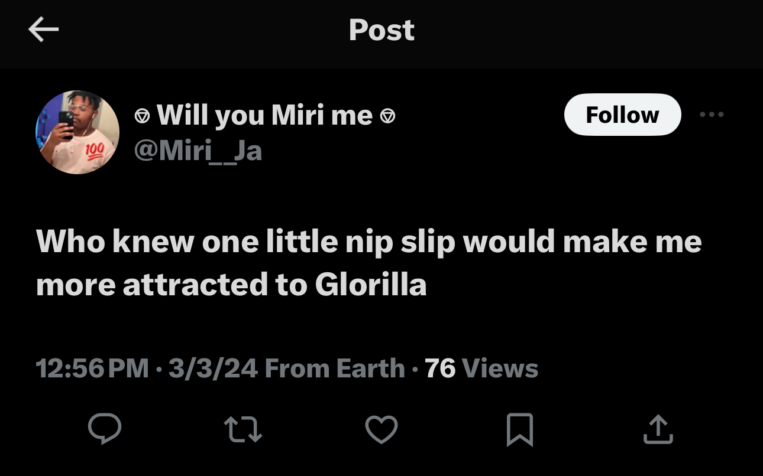
Task: Toggle follow for @Miri__Ja
Action: coord(622,115)
